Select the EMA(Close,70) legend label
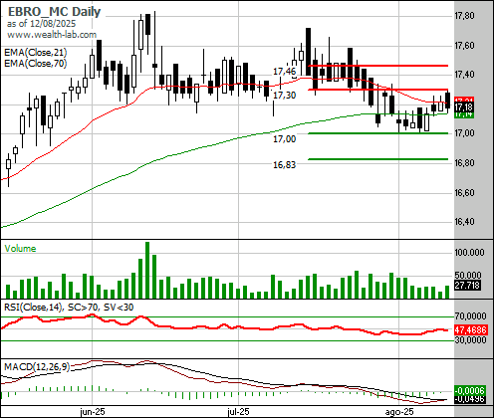Viewport: 494px width, 418px height. pos(36,63)
